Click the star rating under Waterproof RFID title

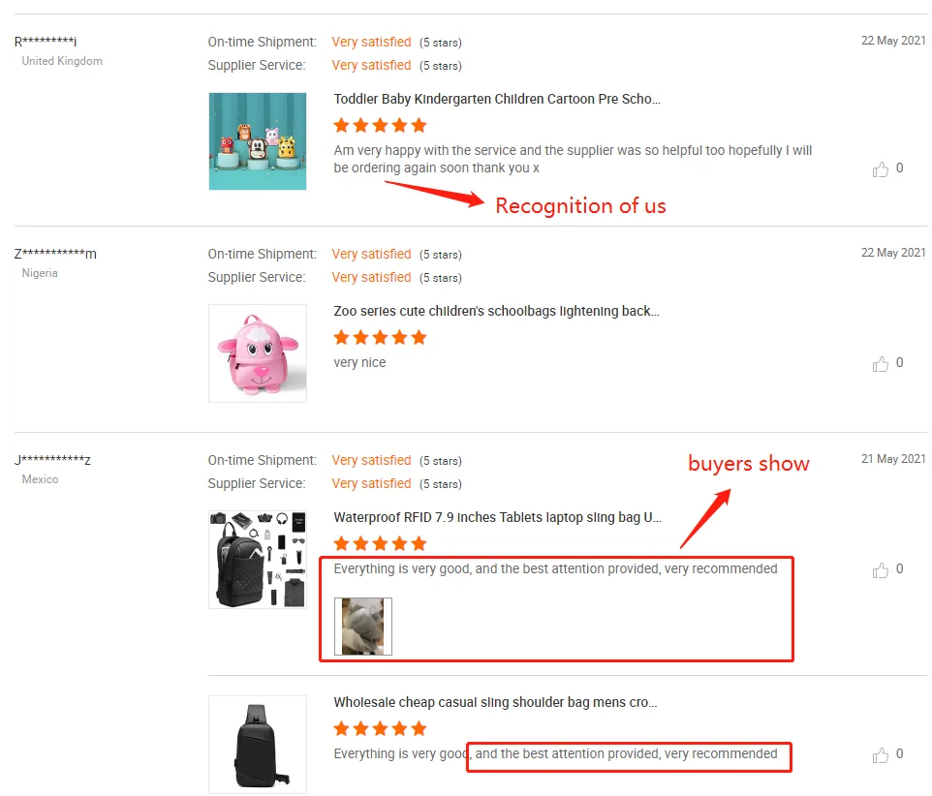pyautogui.click(x=380, y=543)
